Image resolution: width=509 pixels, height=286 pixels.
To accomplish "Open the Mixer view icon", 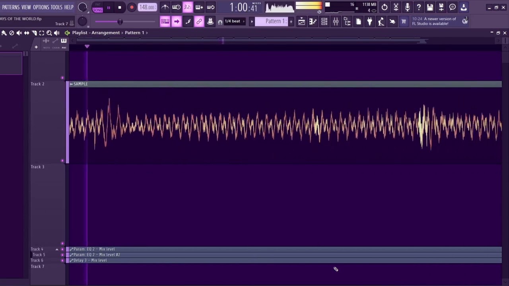I will pyautogui.click(x=336, y=21).
